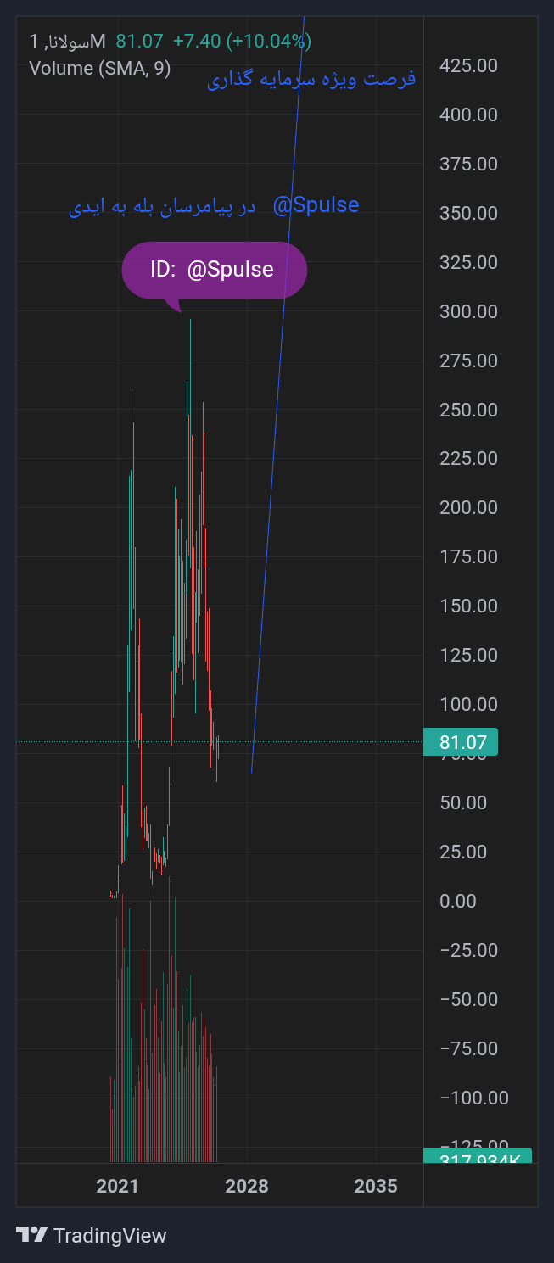
Task: Click the 200.00 price scale value
Action: point(469,507)
